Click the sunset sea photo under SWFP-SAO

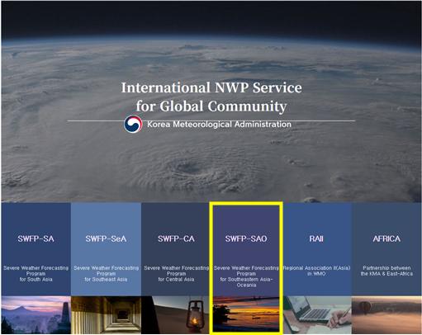click(x=246, y=314)
